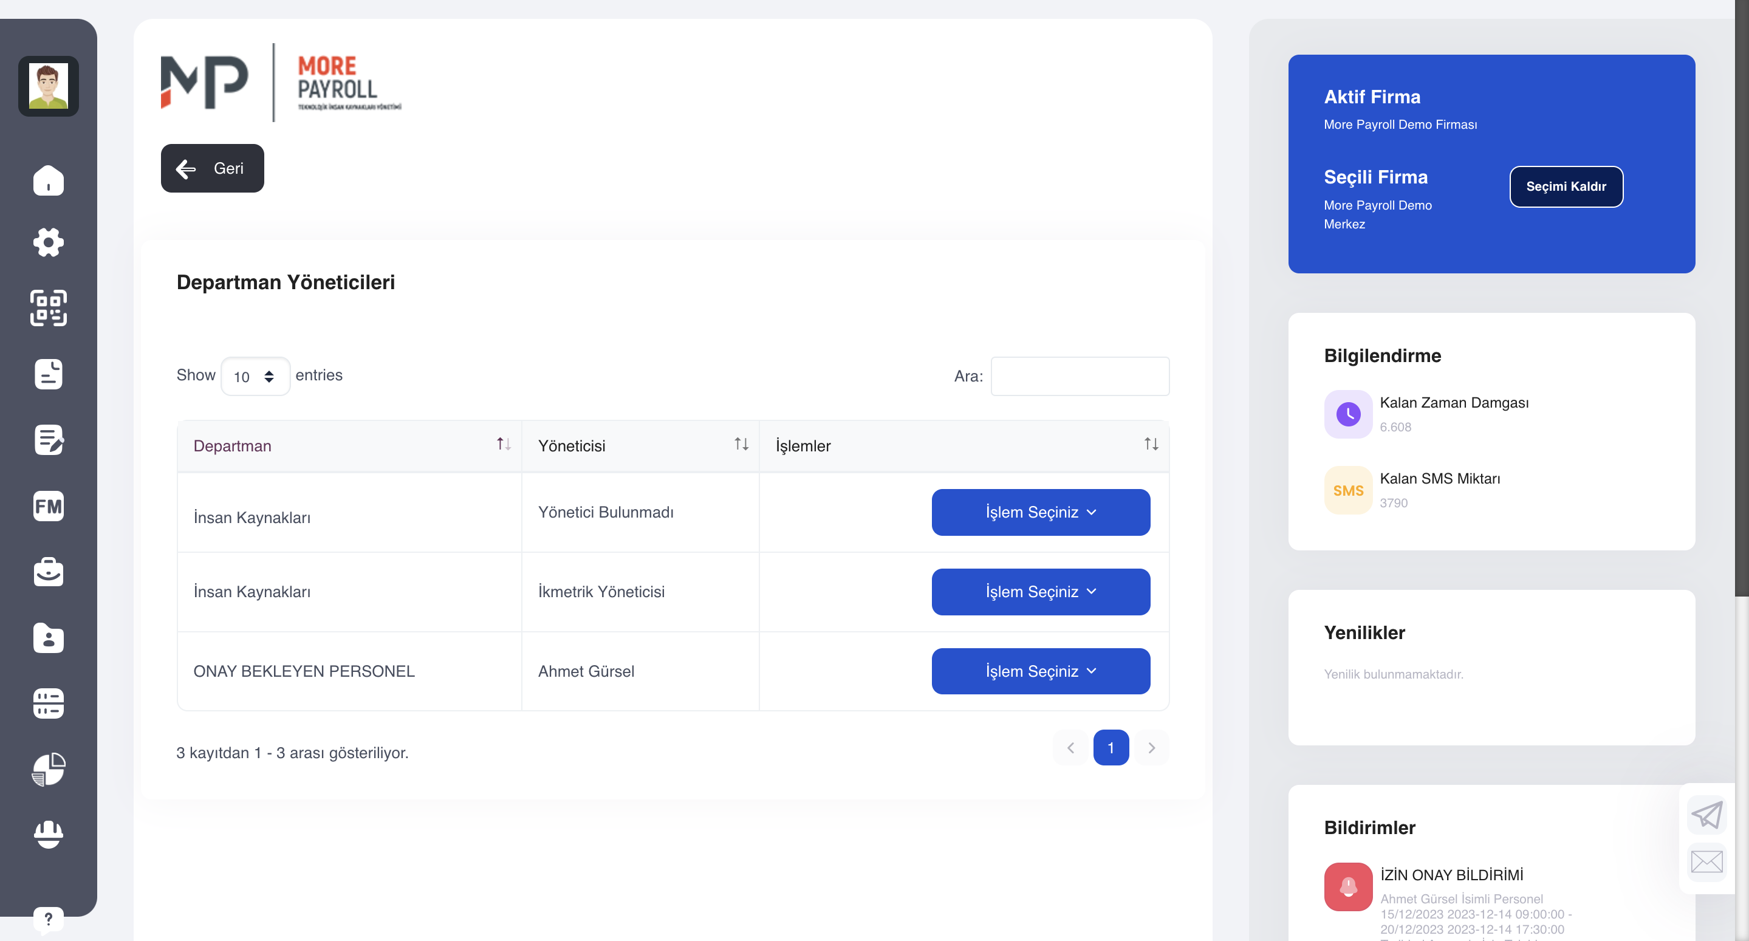Click the More Payroll Demo Firması text

(1400, 125)
